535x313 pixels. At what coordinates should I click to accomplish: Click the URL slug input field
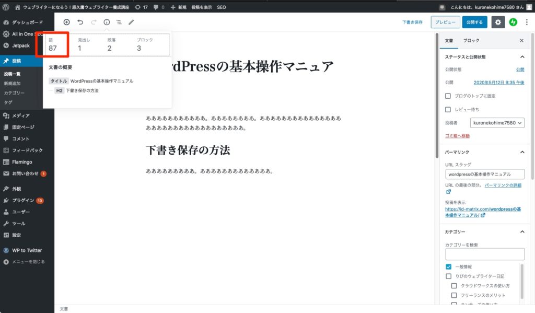485,174
